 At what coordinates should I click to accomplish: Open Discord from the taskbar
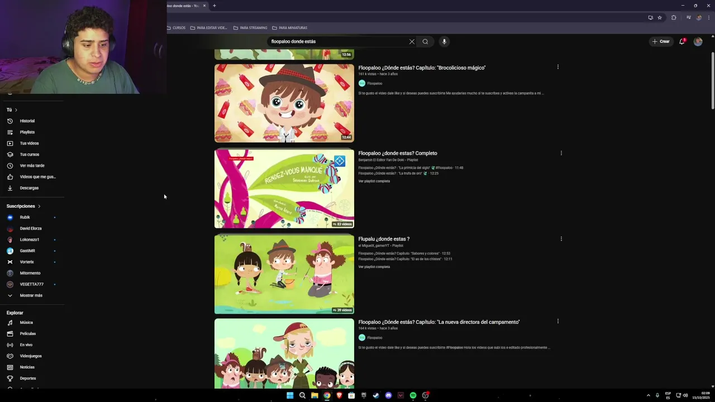[388, 395]
